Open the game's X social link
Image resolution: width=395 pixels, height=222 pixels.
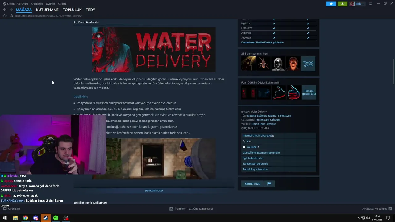pos(279,142)
